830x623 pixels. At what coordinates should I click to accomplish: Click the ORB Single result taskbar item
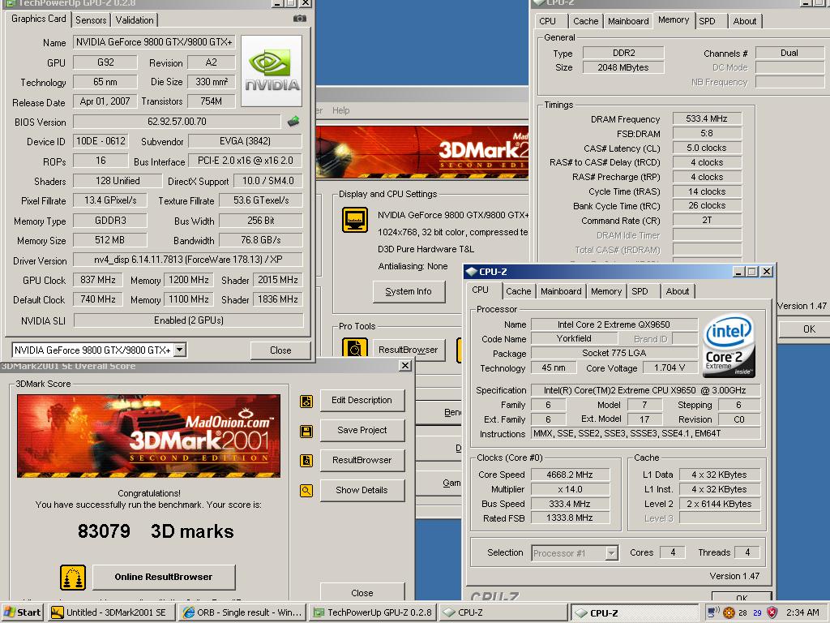(x=242, y=612)
